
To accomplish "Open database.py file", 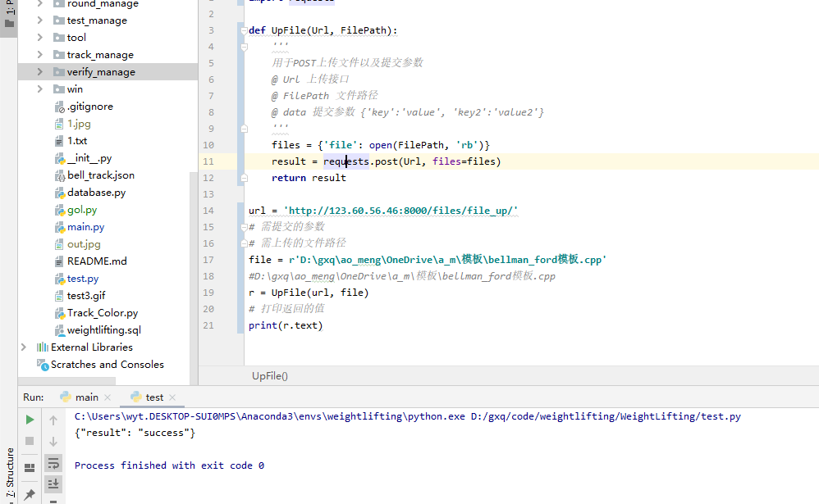I will pos(97,193).
